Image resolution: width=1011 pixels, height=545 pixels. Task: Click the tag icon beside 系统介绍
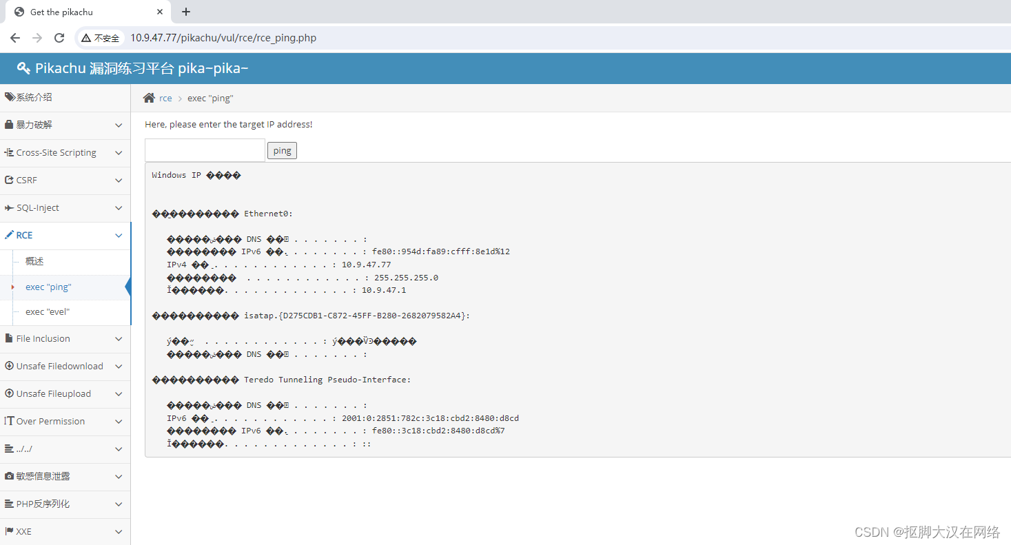10,97
